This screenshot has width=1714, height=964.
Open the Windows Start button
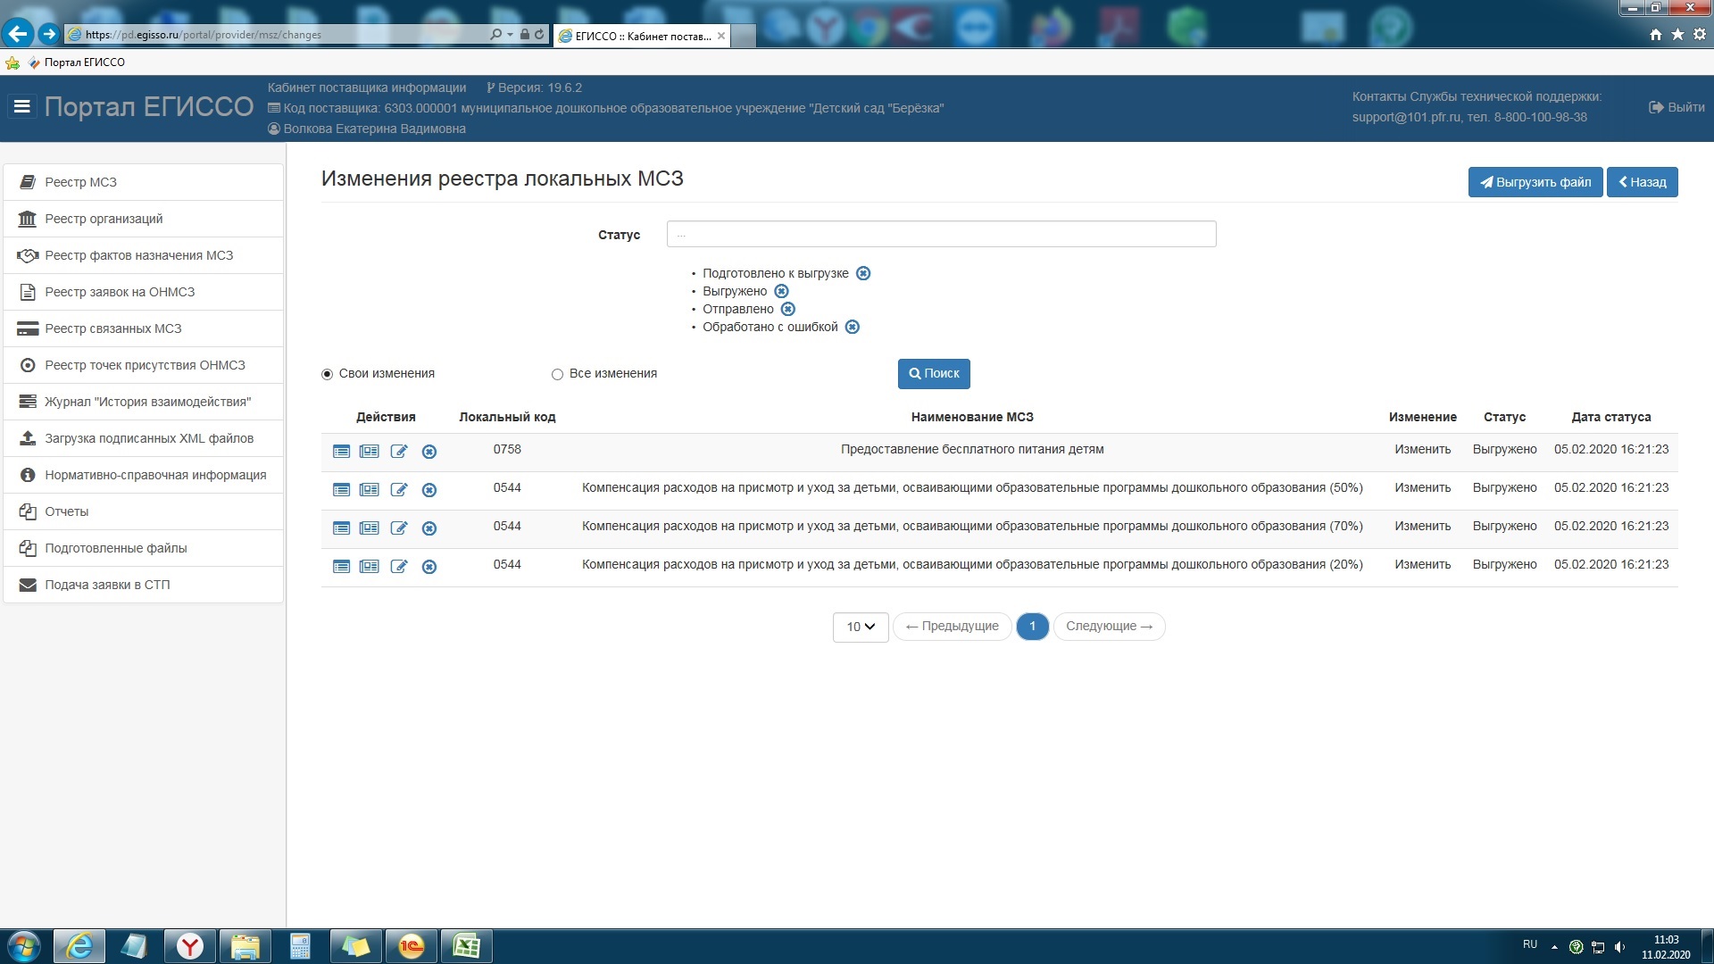[24, 946]
